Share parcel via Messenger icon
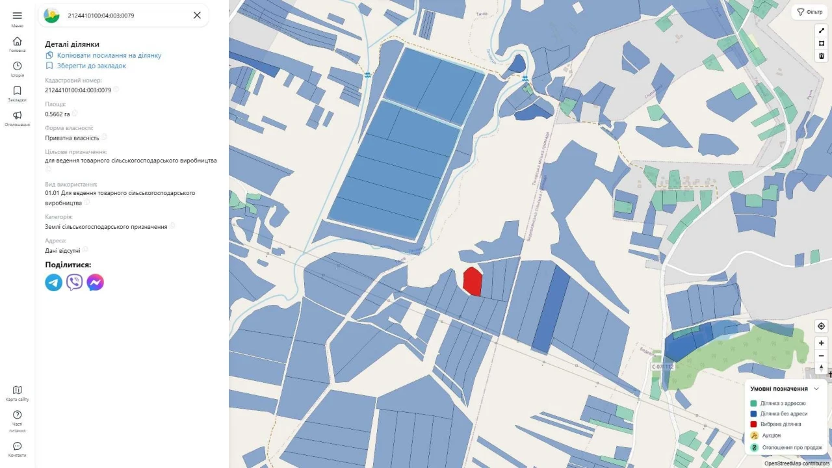The image size is (832, 468). [96, 282]
